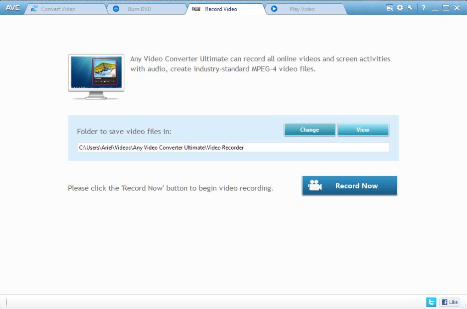
Task: Click the key icon in title bar
Action: (x=410, y=8)
